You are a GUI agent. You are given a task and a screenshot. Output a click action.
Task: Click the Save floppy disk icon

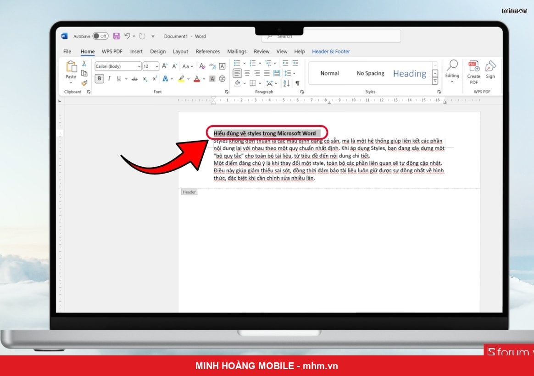pos(117,36)
